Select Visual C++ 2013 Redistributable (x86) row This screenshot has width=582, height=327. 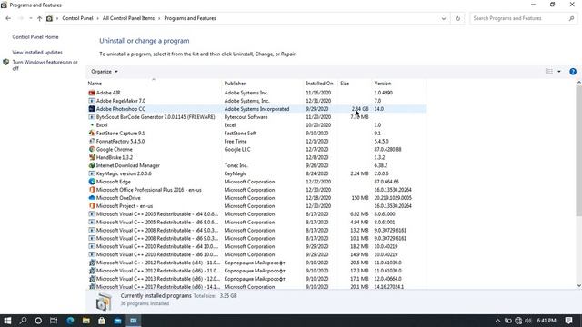pyautogui.click(x=256, y=279)
